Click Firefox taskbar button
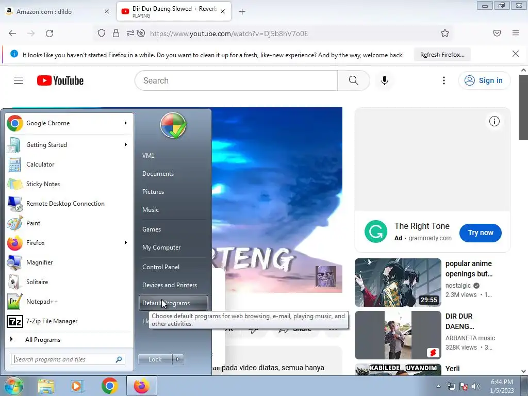Screen dimensions: 528x396 [141, 386]
